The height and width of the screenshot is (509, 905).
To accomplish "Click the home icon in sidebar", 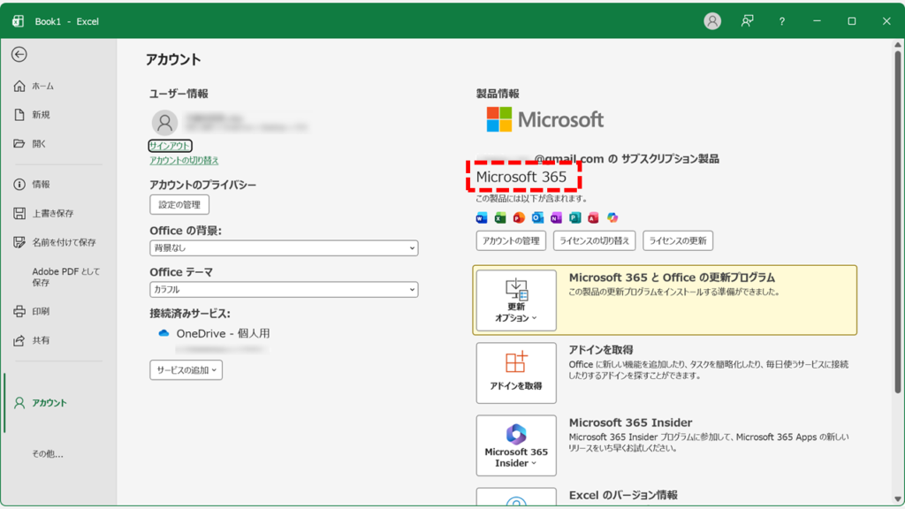I will (19, 86).
